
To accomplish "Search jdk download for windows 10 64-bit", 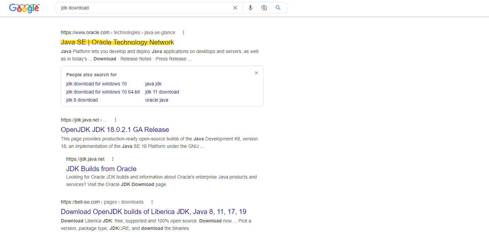I will click(103, 92).
